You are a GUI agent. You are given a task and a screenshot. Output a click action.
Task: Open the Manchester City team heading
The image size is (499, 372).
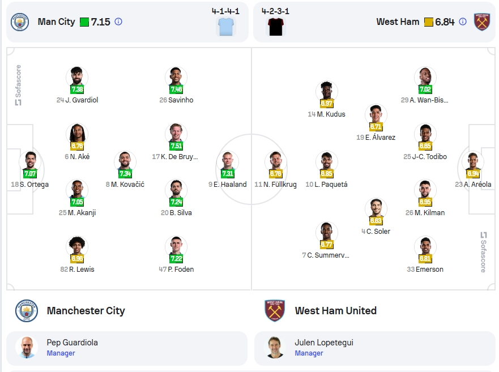(x=86, y=311)
